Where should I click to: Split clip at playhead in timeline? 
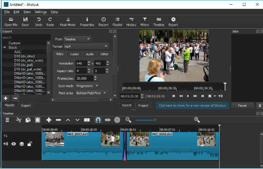[x=87, y=120]
